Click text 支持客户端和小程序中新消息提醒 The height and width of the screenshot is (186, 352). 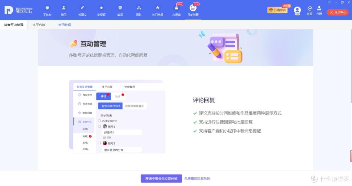tap(230, 131)
